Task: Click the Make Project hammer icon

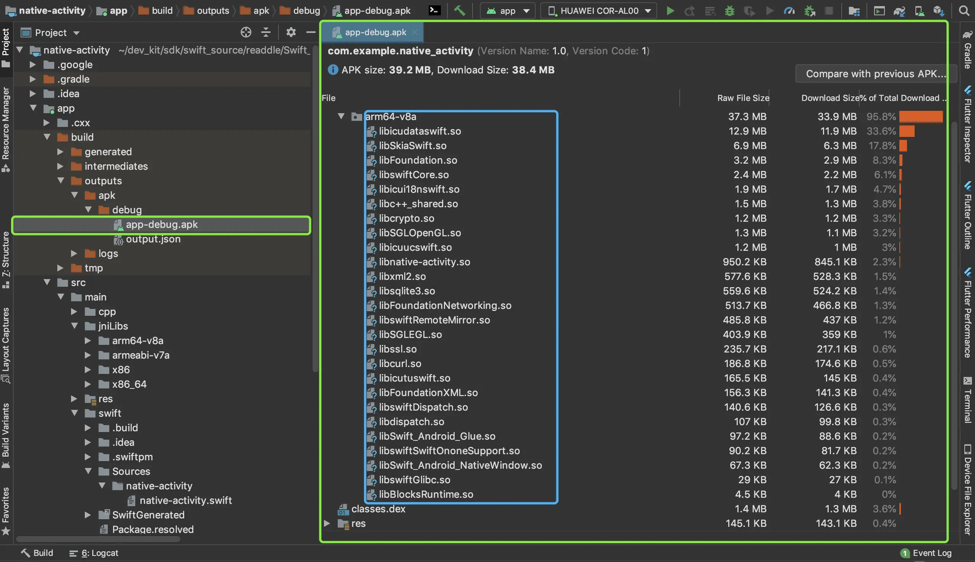Action: [459, 10]
